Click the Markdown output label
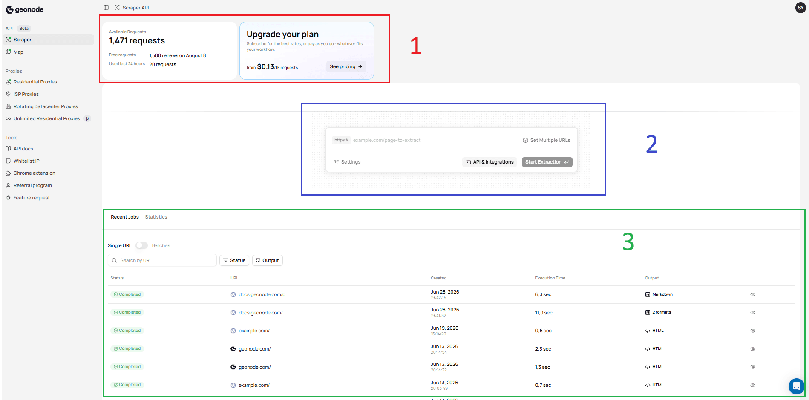809x400 pixels. 662,294
